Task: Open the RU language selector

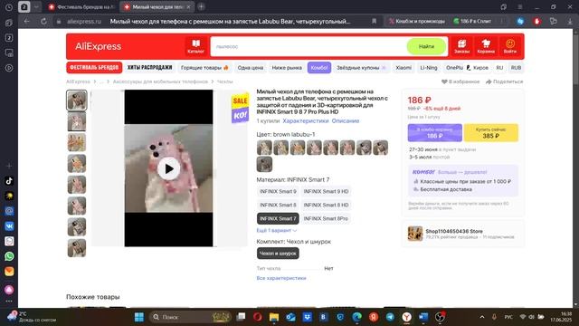Action: (x=499, y=68)
